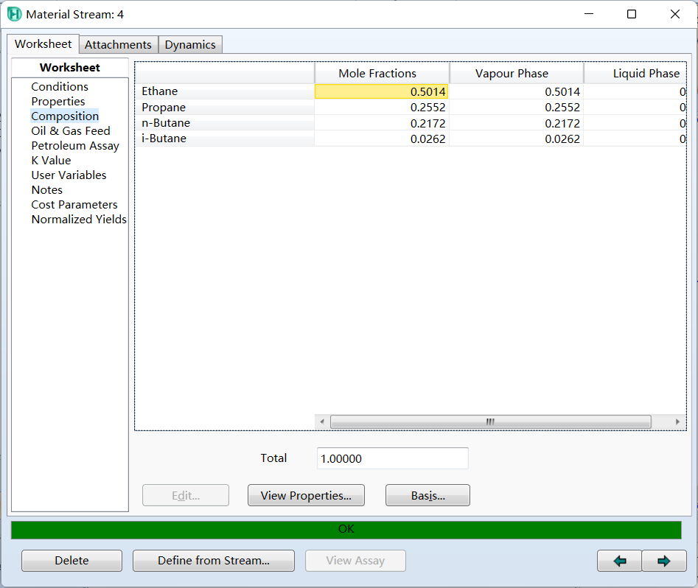Maximize the Material Stream window
The width and height of the screenshot is (698, 588).
tap(631, 14)
